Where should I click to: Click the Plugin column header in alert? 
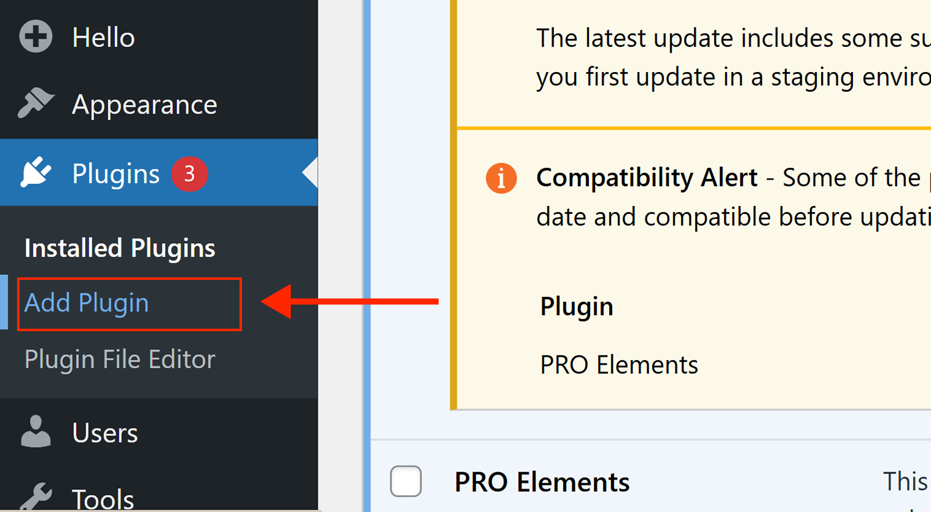577,307
